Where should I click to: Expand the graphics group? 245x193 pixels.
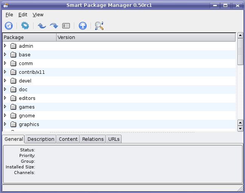click(x=5, y=124)
